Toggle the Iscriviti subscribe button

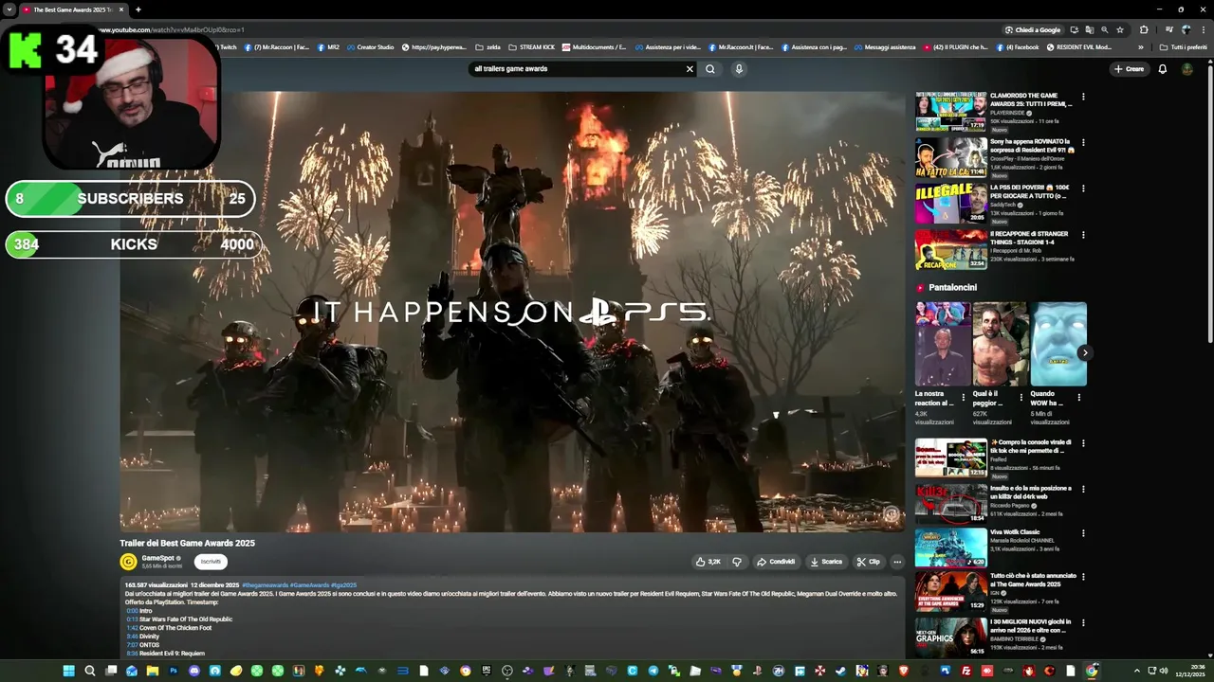pos(211,562)
